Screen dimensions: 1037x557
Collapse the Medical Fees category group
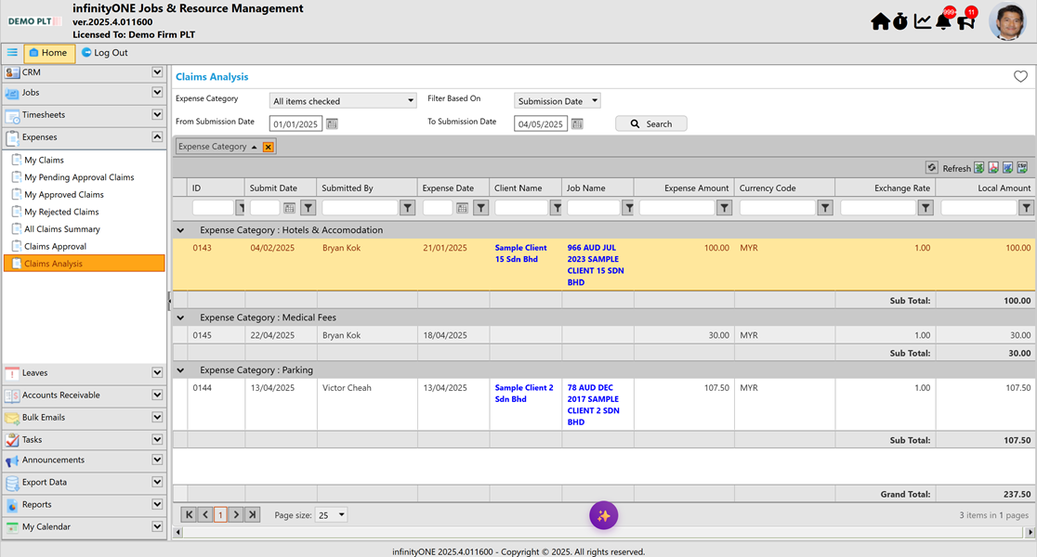pyautogui.click(x=180, y=317)
